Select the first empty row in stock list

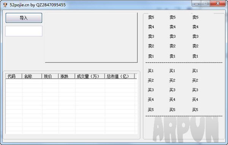(70, 81)
